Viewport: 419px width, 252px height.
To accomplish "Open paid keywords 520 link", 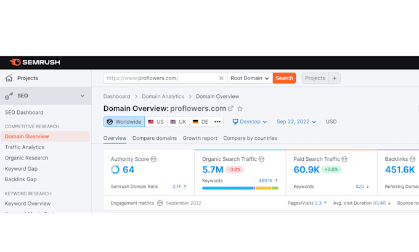I will tap(360, 187).
